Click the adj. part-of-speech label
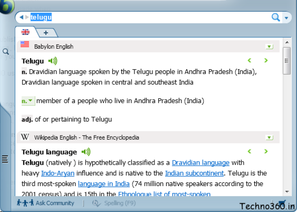Screen dimensions: 297x212 (27, 119)
